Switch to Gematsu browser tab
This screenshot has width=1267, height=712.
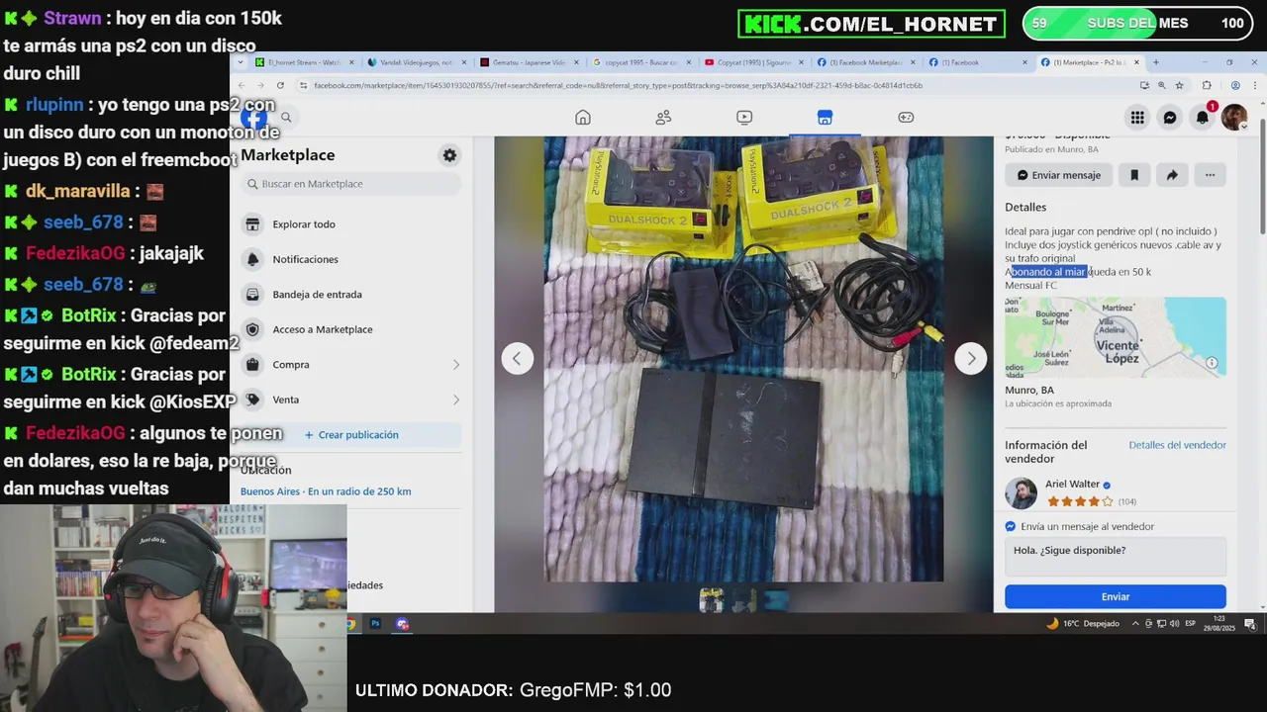[528, 62]
